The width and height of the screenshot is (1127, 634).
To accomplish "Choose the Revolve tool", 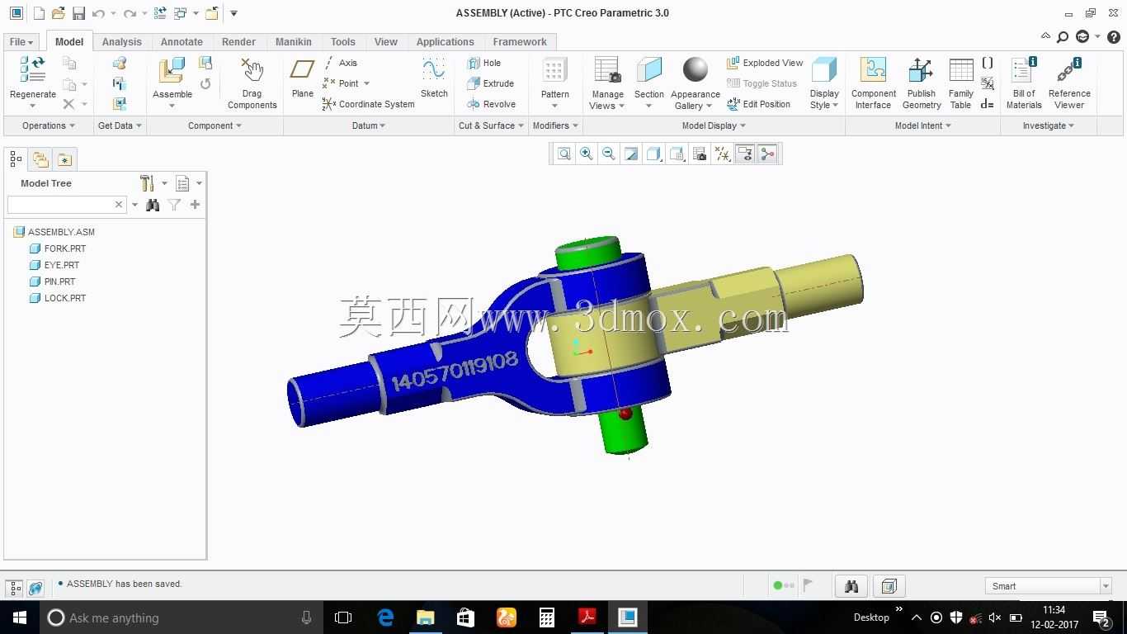I will (x=491, y=104).
